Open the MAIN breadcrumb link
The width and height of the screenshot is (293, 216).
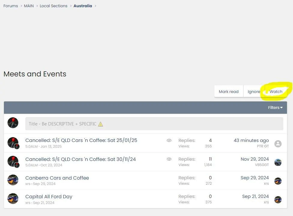[x=29, y=6]
